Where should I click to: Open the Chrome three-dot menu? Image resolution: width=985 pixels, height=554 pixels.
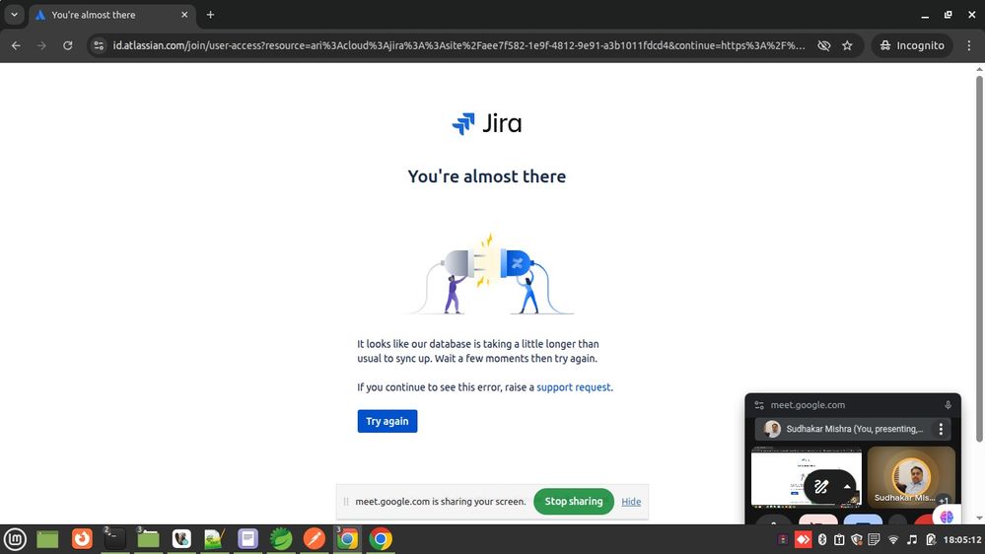[969, 45]
